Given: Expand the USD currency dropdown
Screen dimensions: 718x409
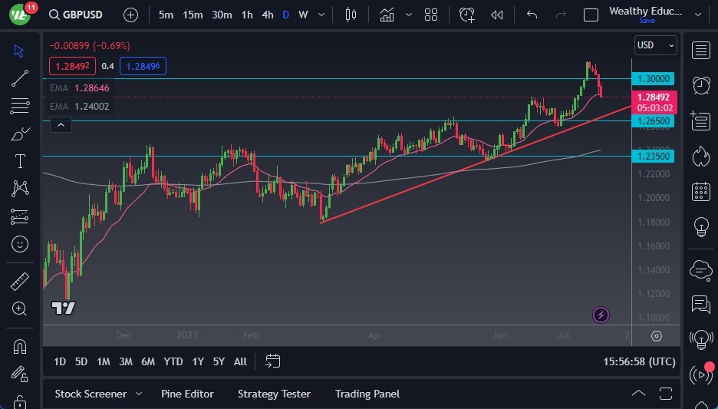Looking at the screenshot, I should [x=656, y=45].
